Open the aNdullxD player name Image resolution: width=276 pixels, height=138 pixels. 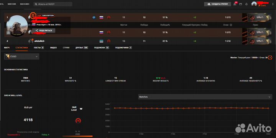click(39, 41)
